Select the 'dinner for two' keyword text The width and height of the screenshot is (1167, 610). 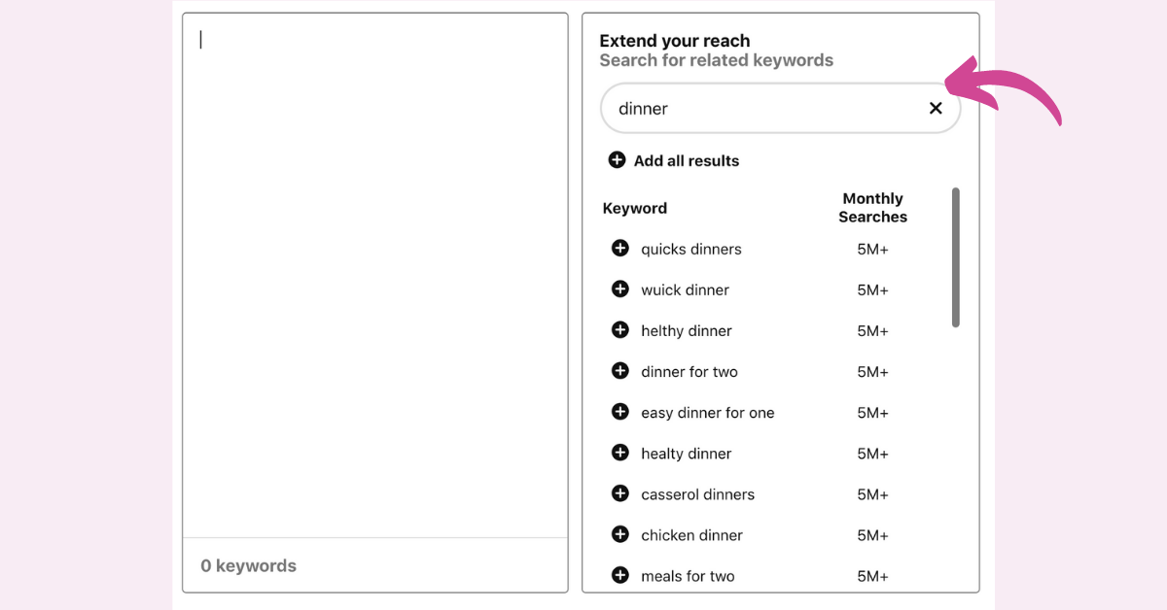(690, 372)
